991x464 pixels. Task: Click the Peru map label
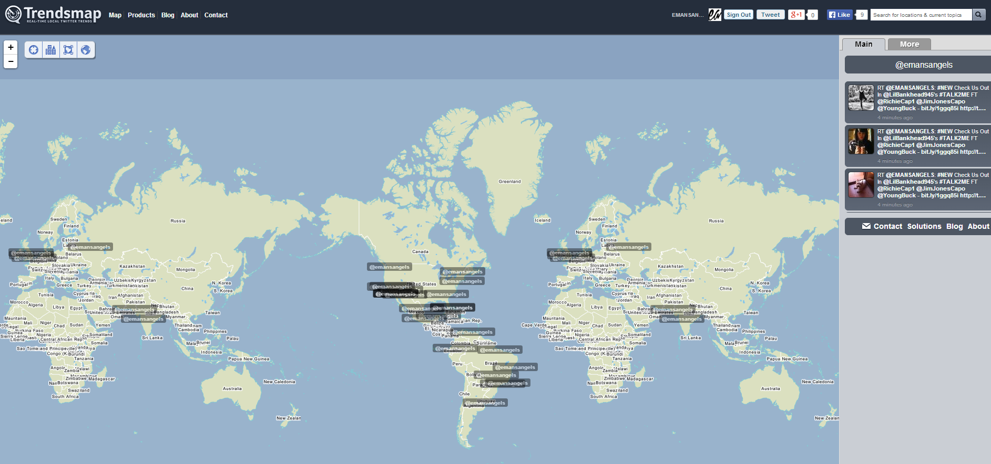click(x=457, y=364)
